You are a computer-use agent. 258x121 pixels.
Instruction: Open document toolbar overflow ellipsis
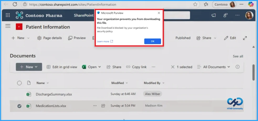coord(153,67)
